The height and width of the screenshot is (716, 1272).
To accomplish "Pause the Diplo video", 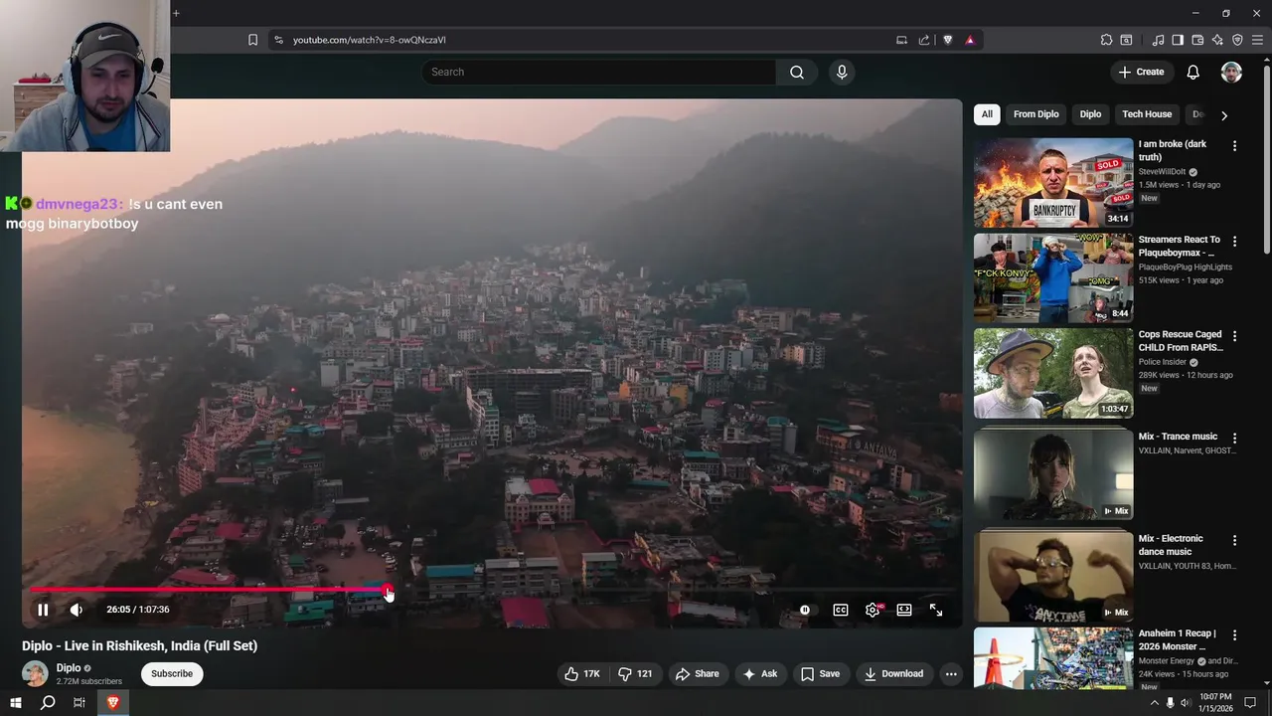I will (43, 610).
